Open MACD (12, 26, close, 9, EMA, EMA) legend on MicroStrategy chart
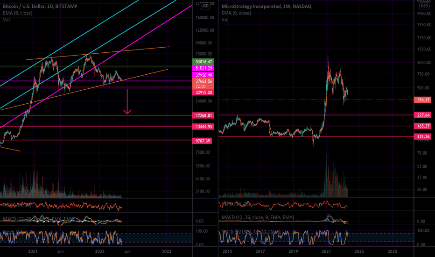Image resolution: width=435 pixels, height=257 pixels. click(x=258, y=217)
